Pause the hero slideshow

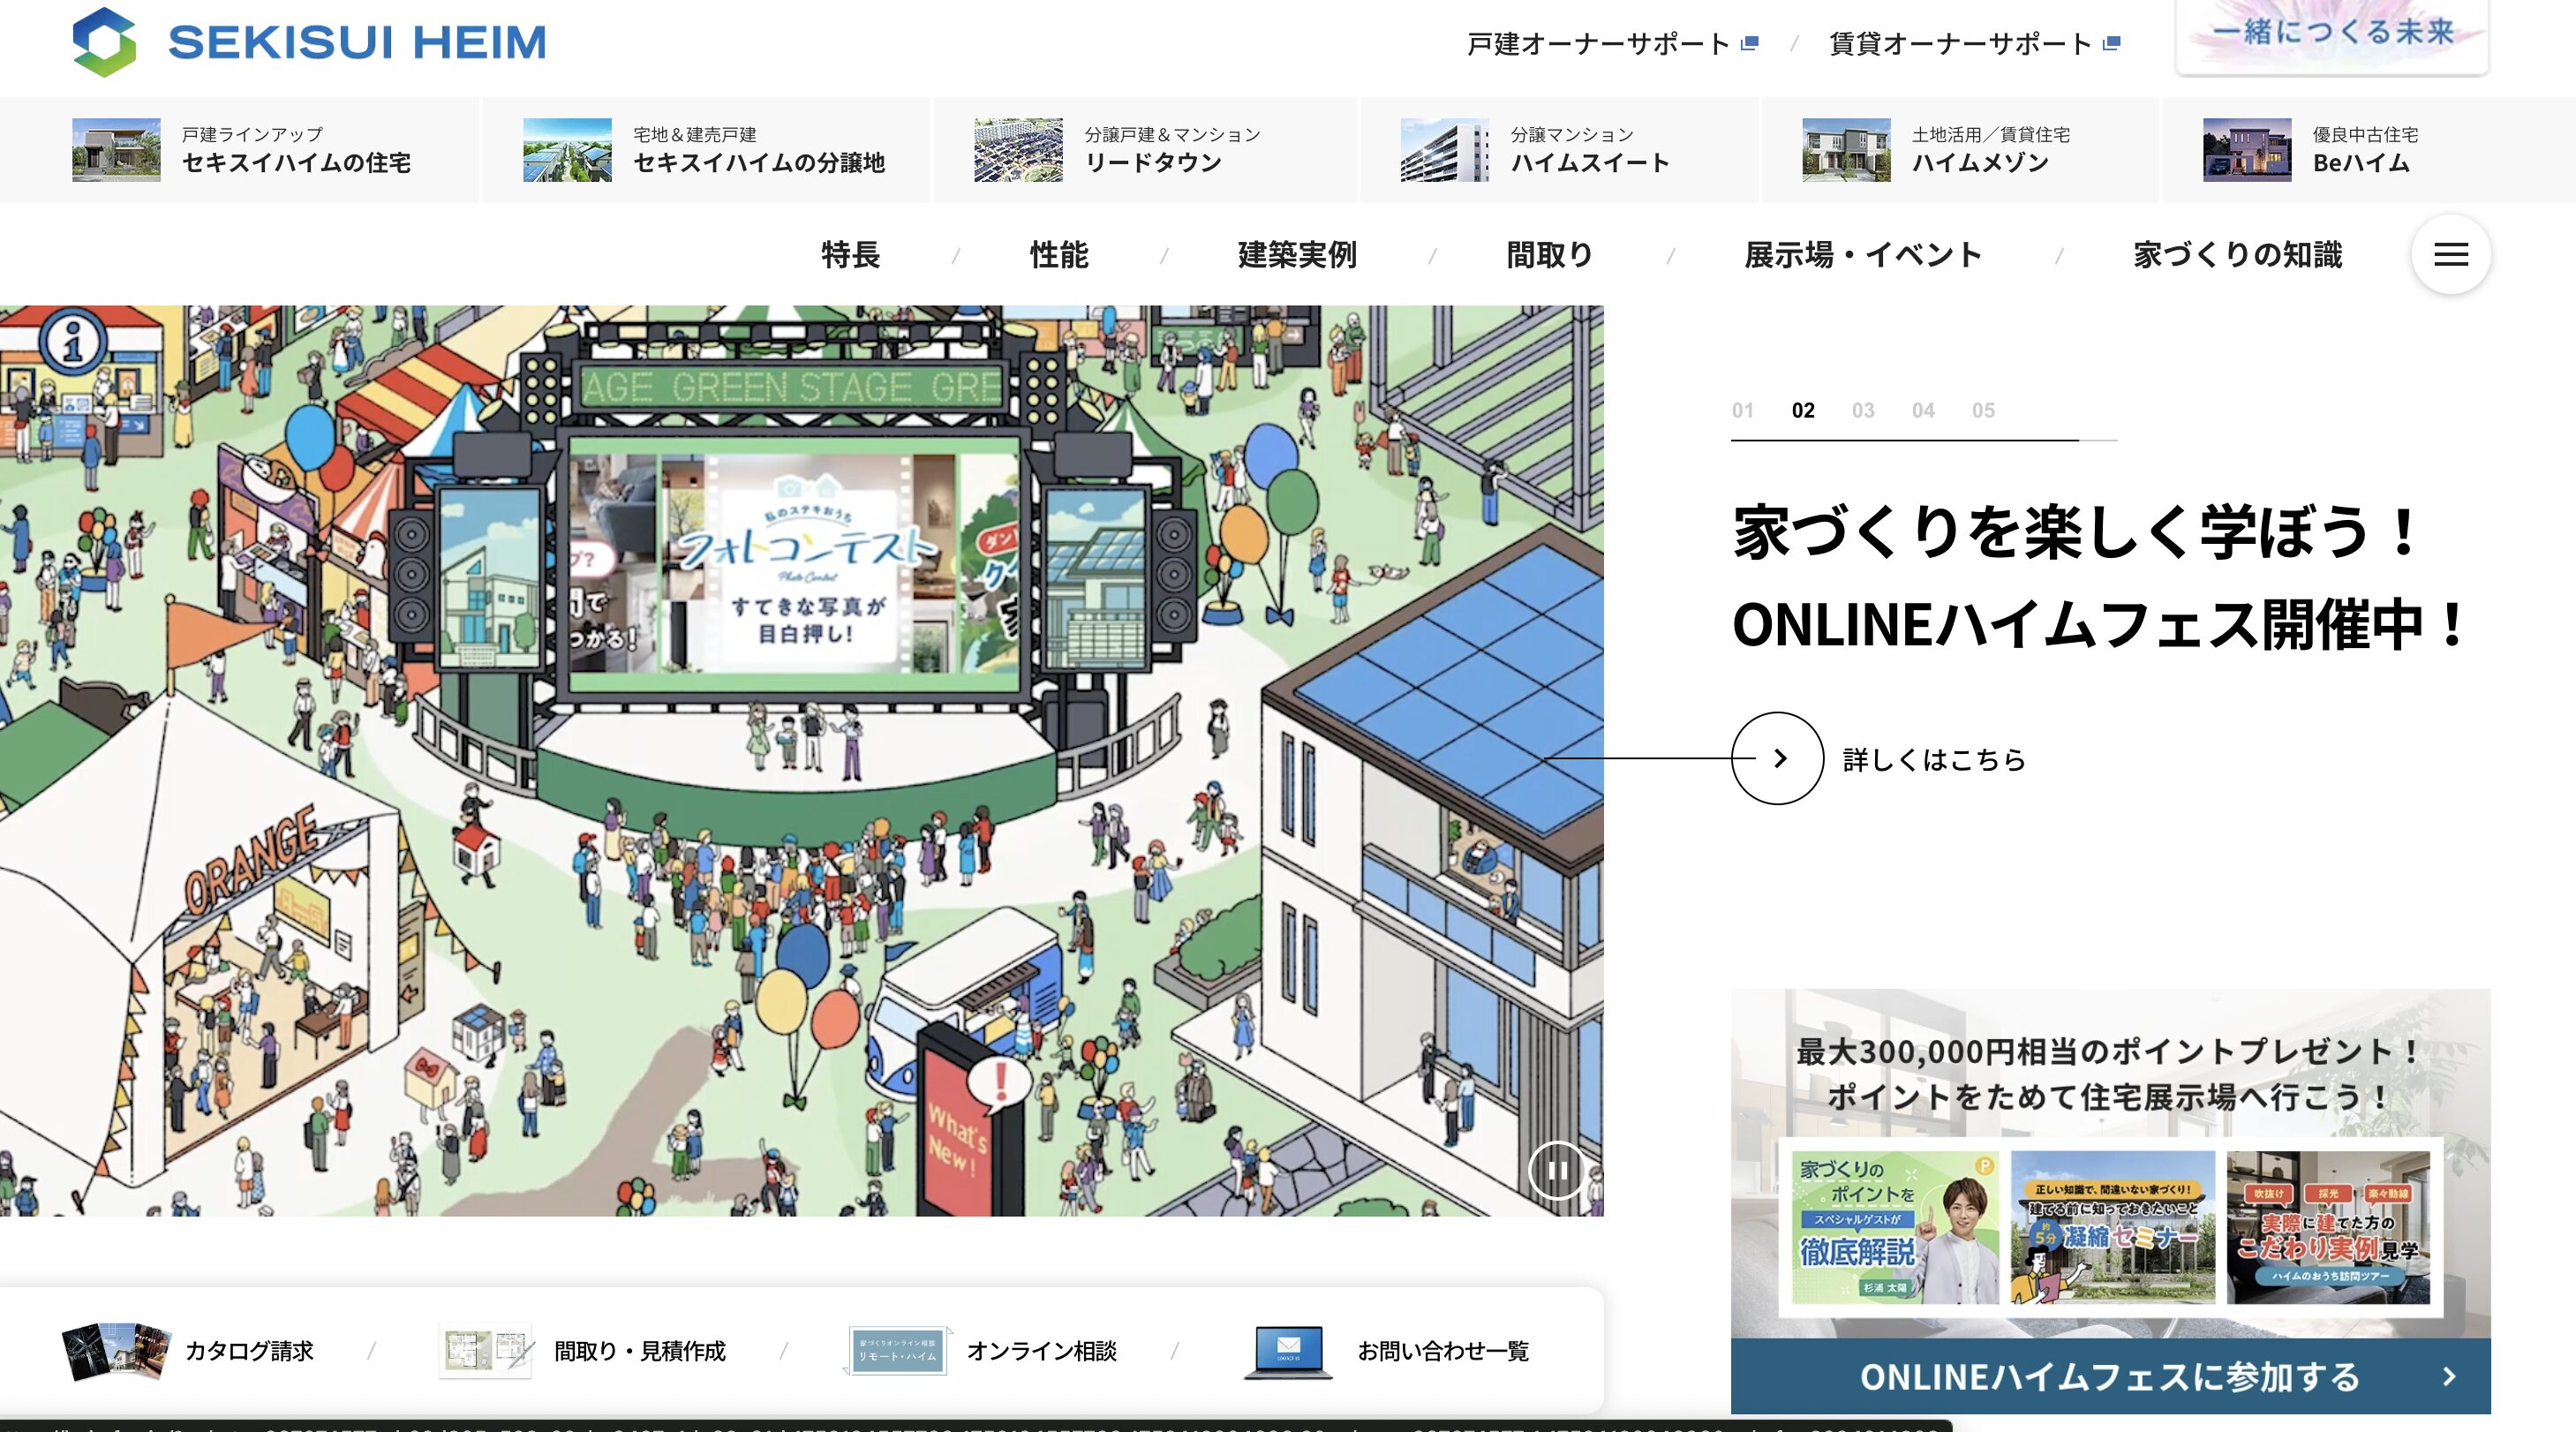point(1557,1170)
